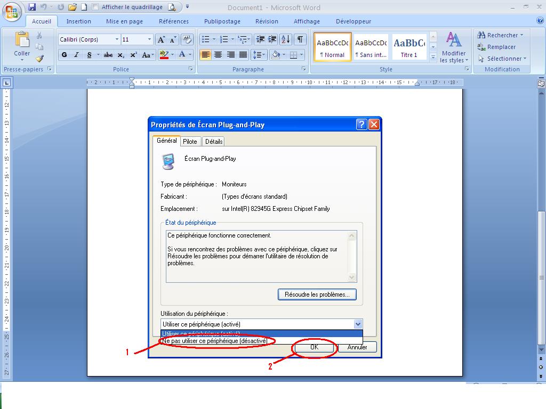Click the help question mark in the Propriétés dialog
546x409 pixels.
pos(362,124)
